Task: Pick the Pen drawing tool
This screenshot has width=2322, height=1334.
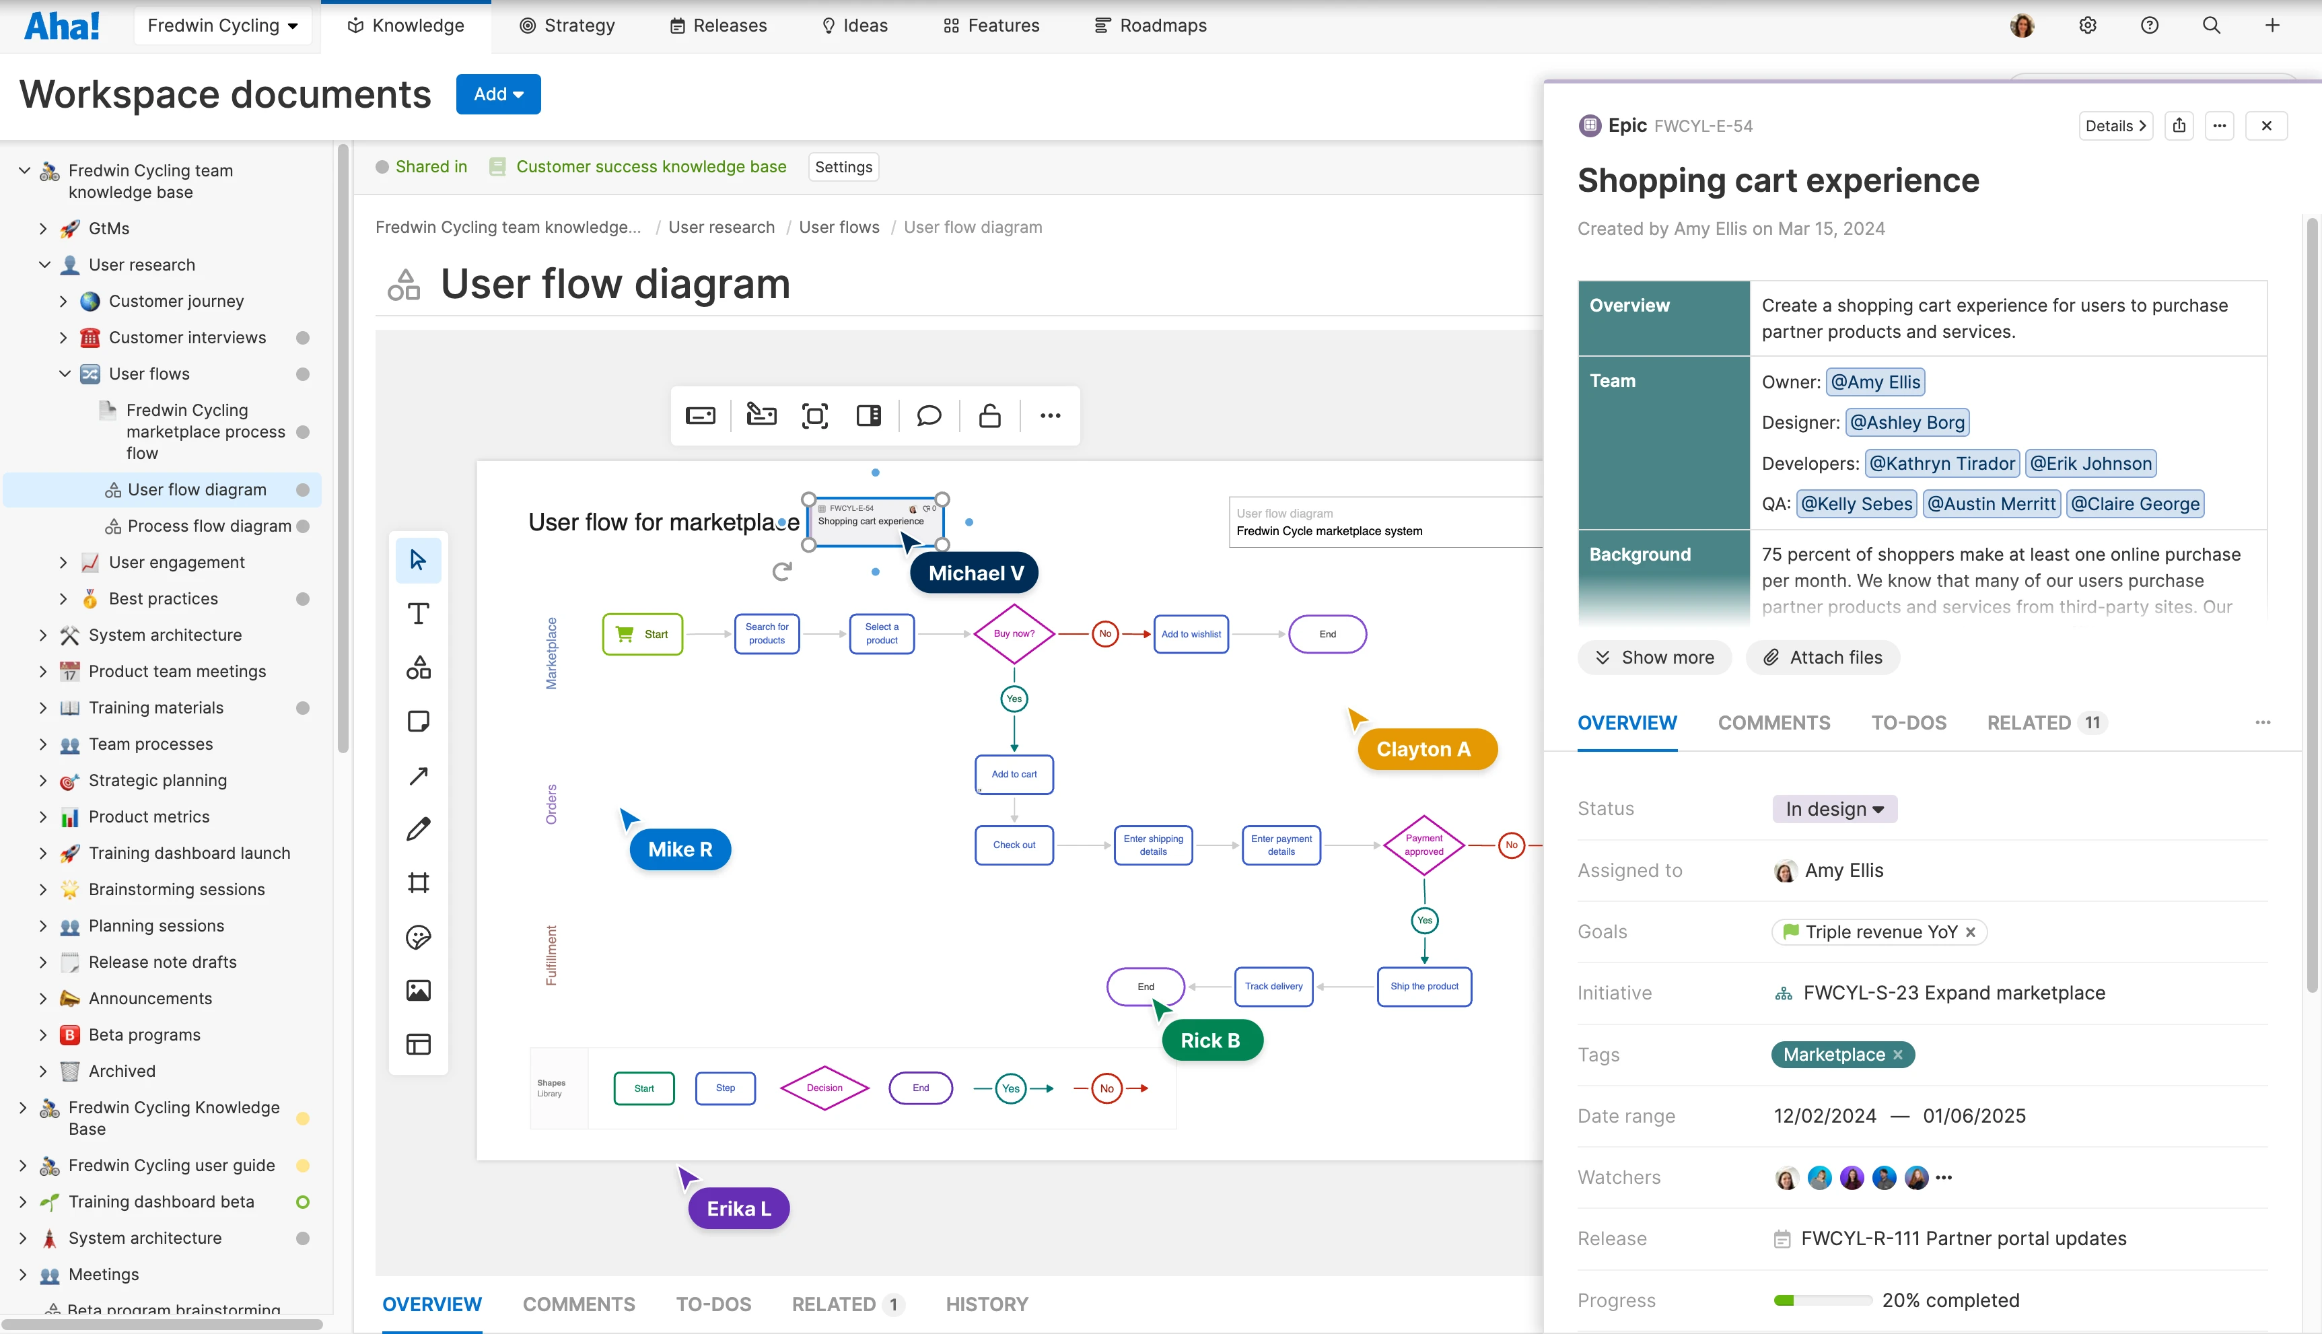Action: (x=419, y=829)
